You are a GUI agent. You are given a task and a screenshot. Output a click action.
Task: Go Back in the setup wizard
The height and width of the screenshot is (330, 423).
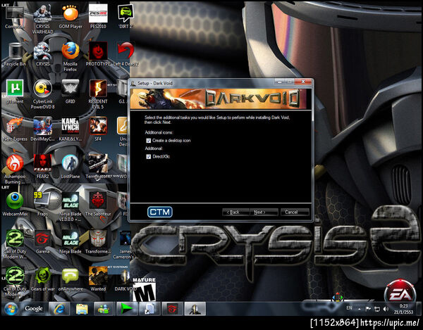click(235, 212)
